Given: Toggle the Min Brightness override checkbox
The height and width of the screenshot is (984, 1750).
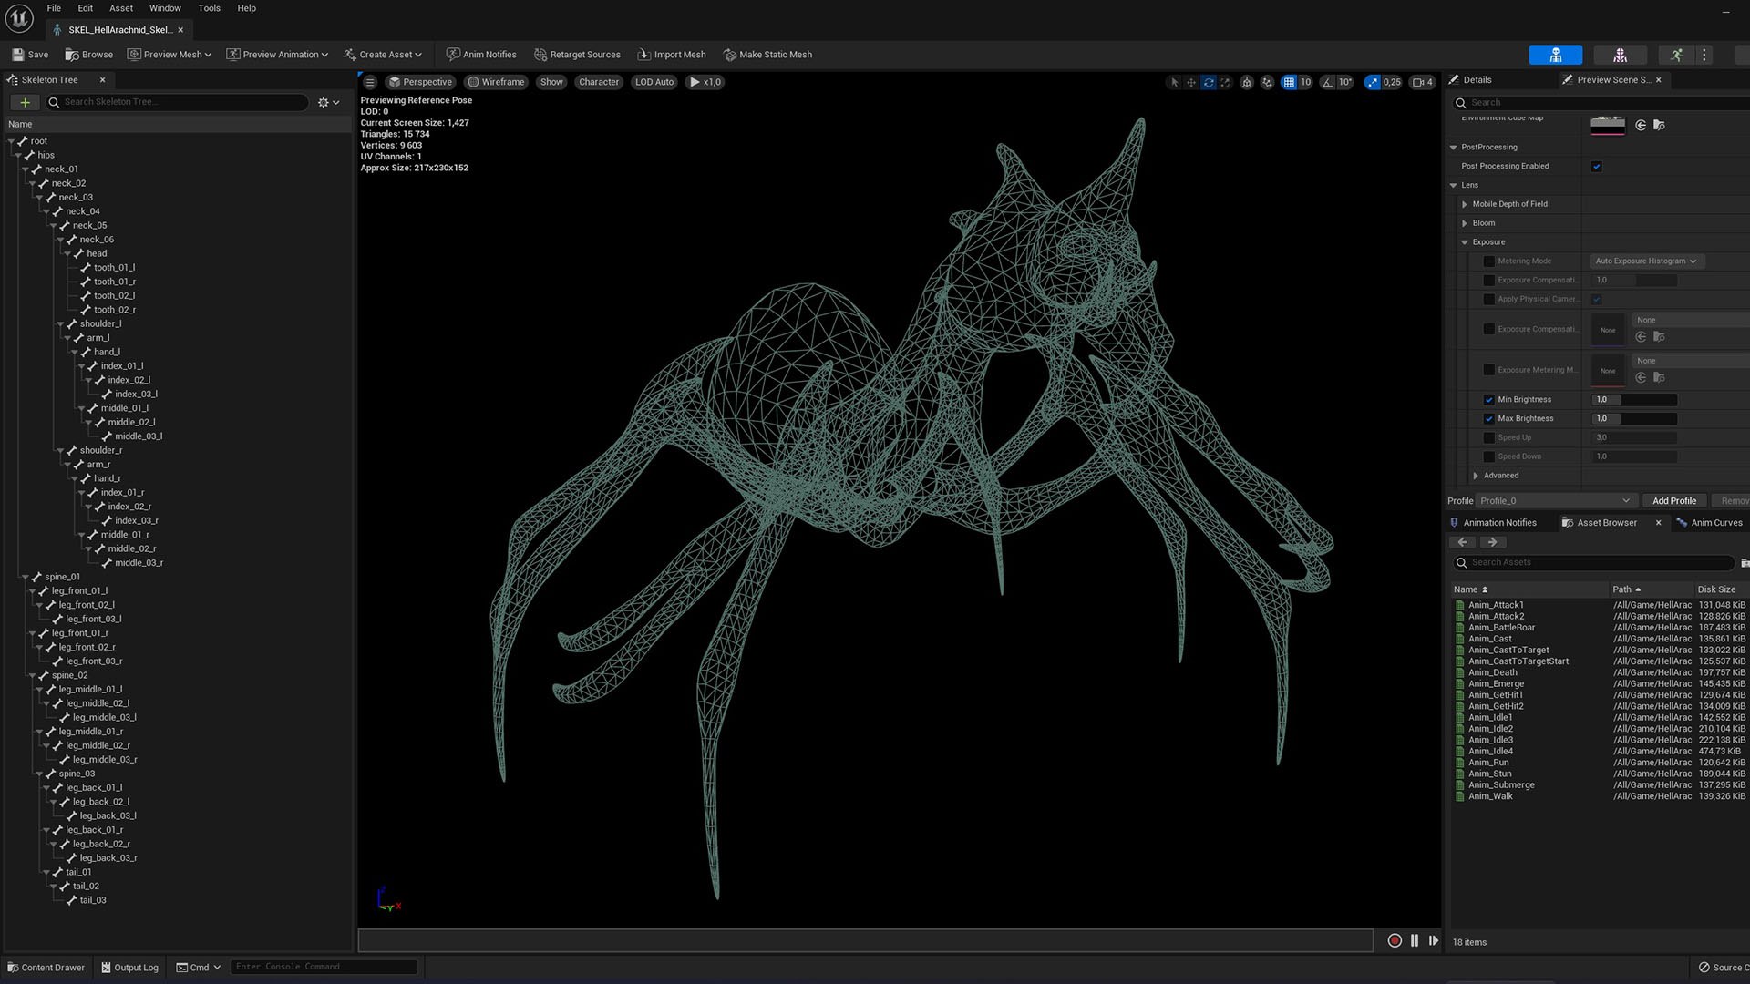Looking at the screenshot, I should point(1489,400).
